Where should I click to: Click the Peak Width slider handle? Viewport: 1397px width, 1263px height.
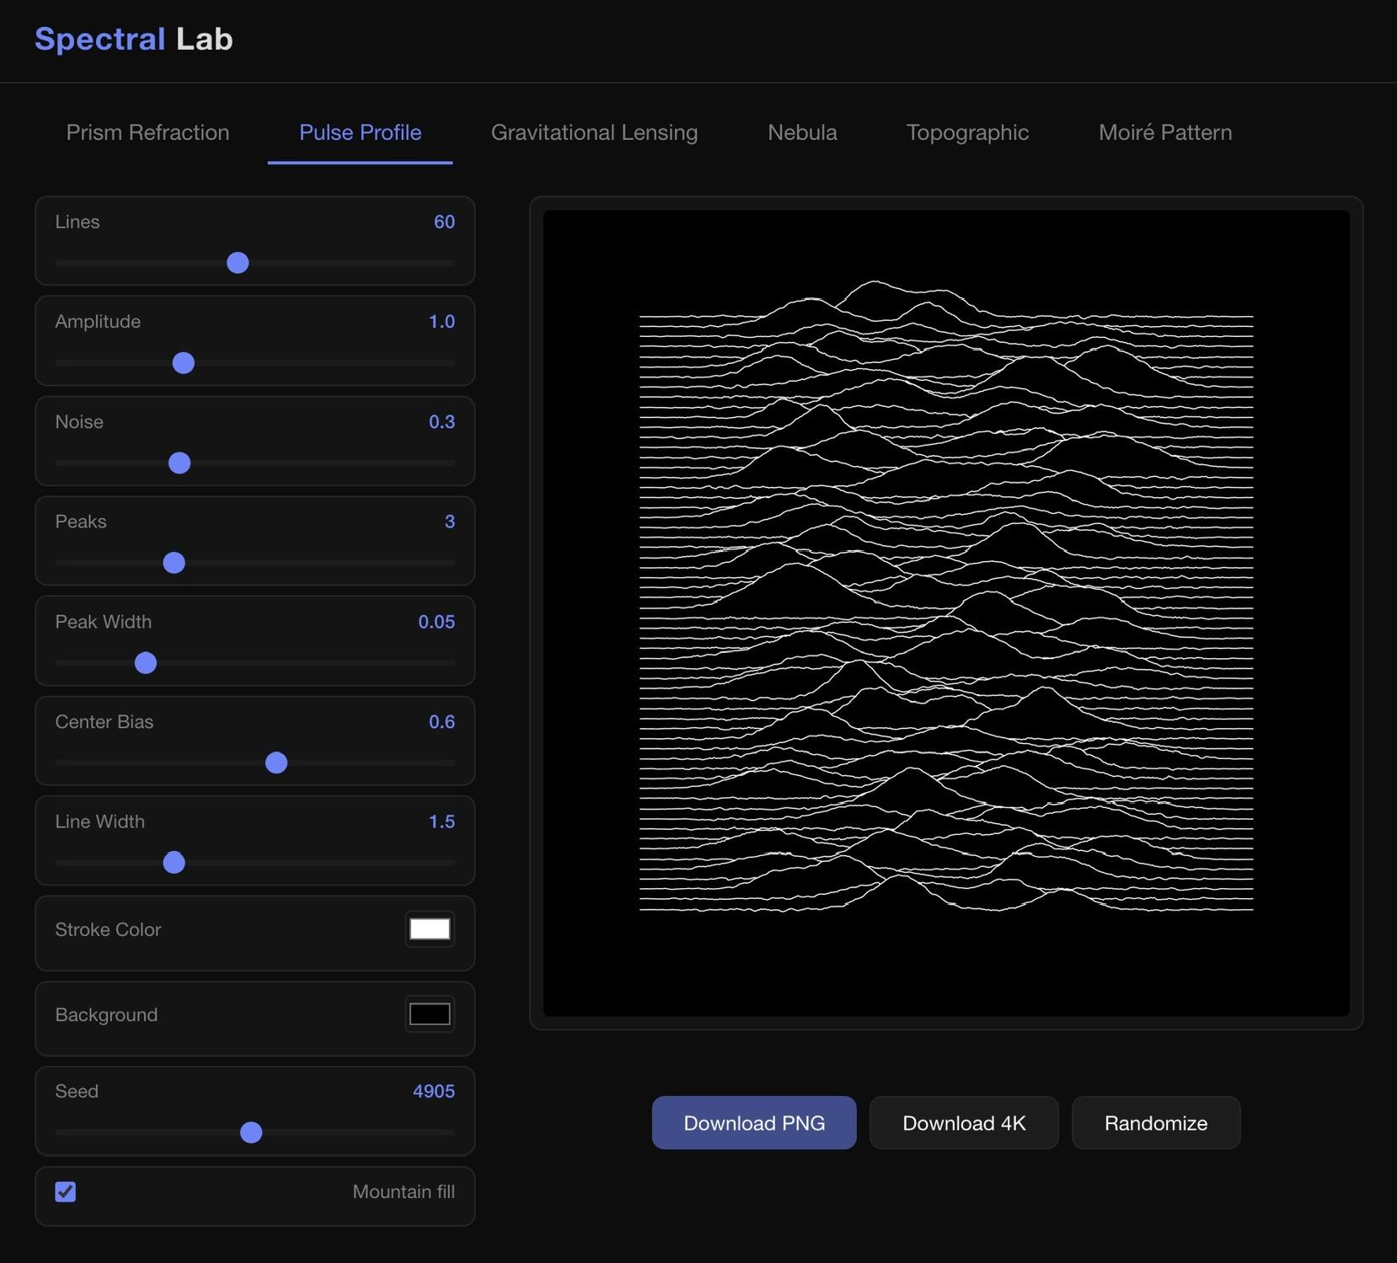point(146,663)
